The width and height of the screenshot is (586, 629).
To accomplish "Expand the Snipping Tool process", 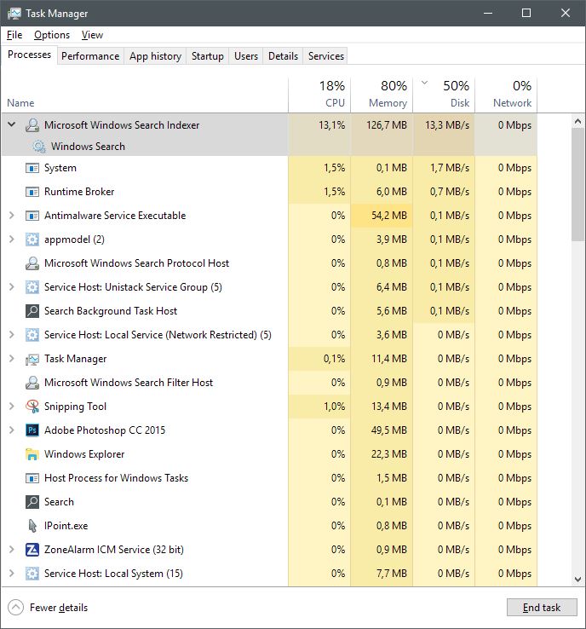I will [x=12, y=407].
